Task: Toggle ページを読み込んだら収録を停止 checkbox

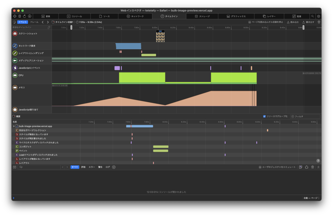Action: 250,22
